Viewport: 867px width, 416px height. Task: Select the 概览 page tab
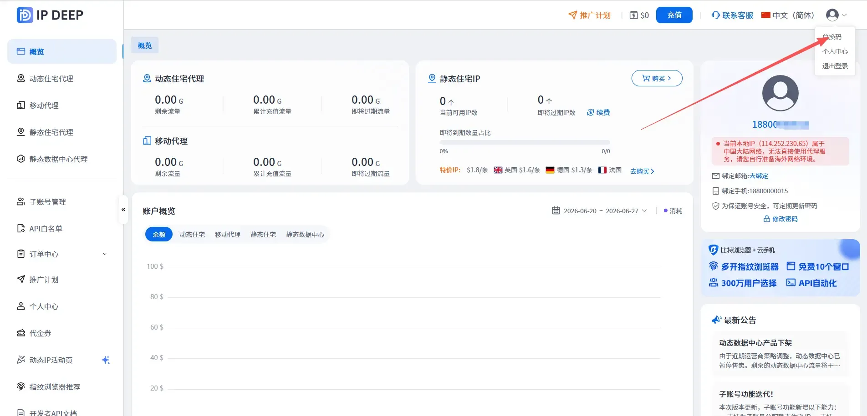pos(145,45)
